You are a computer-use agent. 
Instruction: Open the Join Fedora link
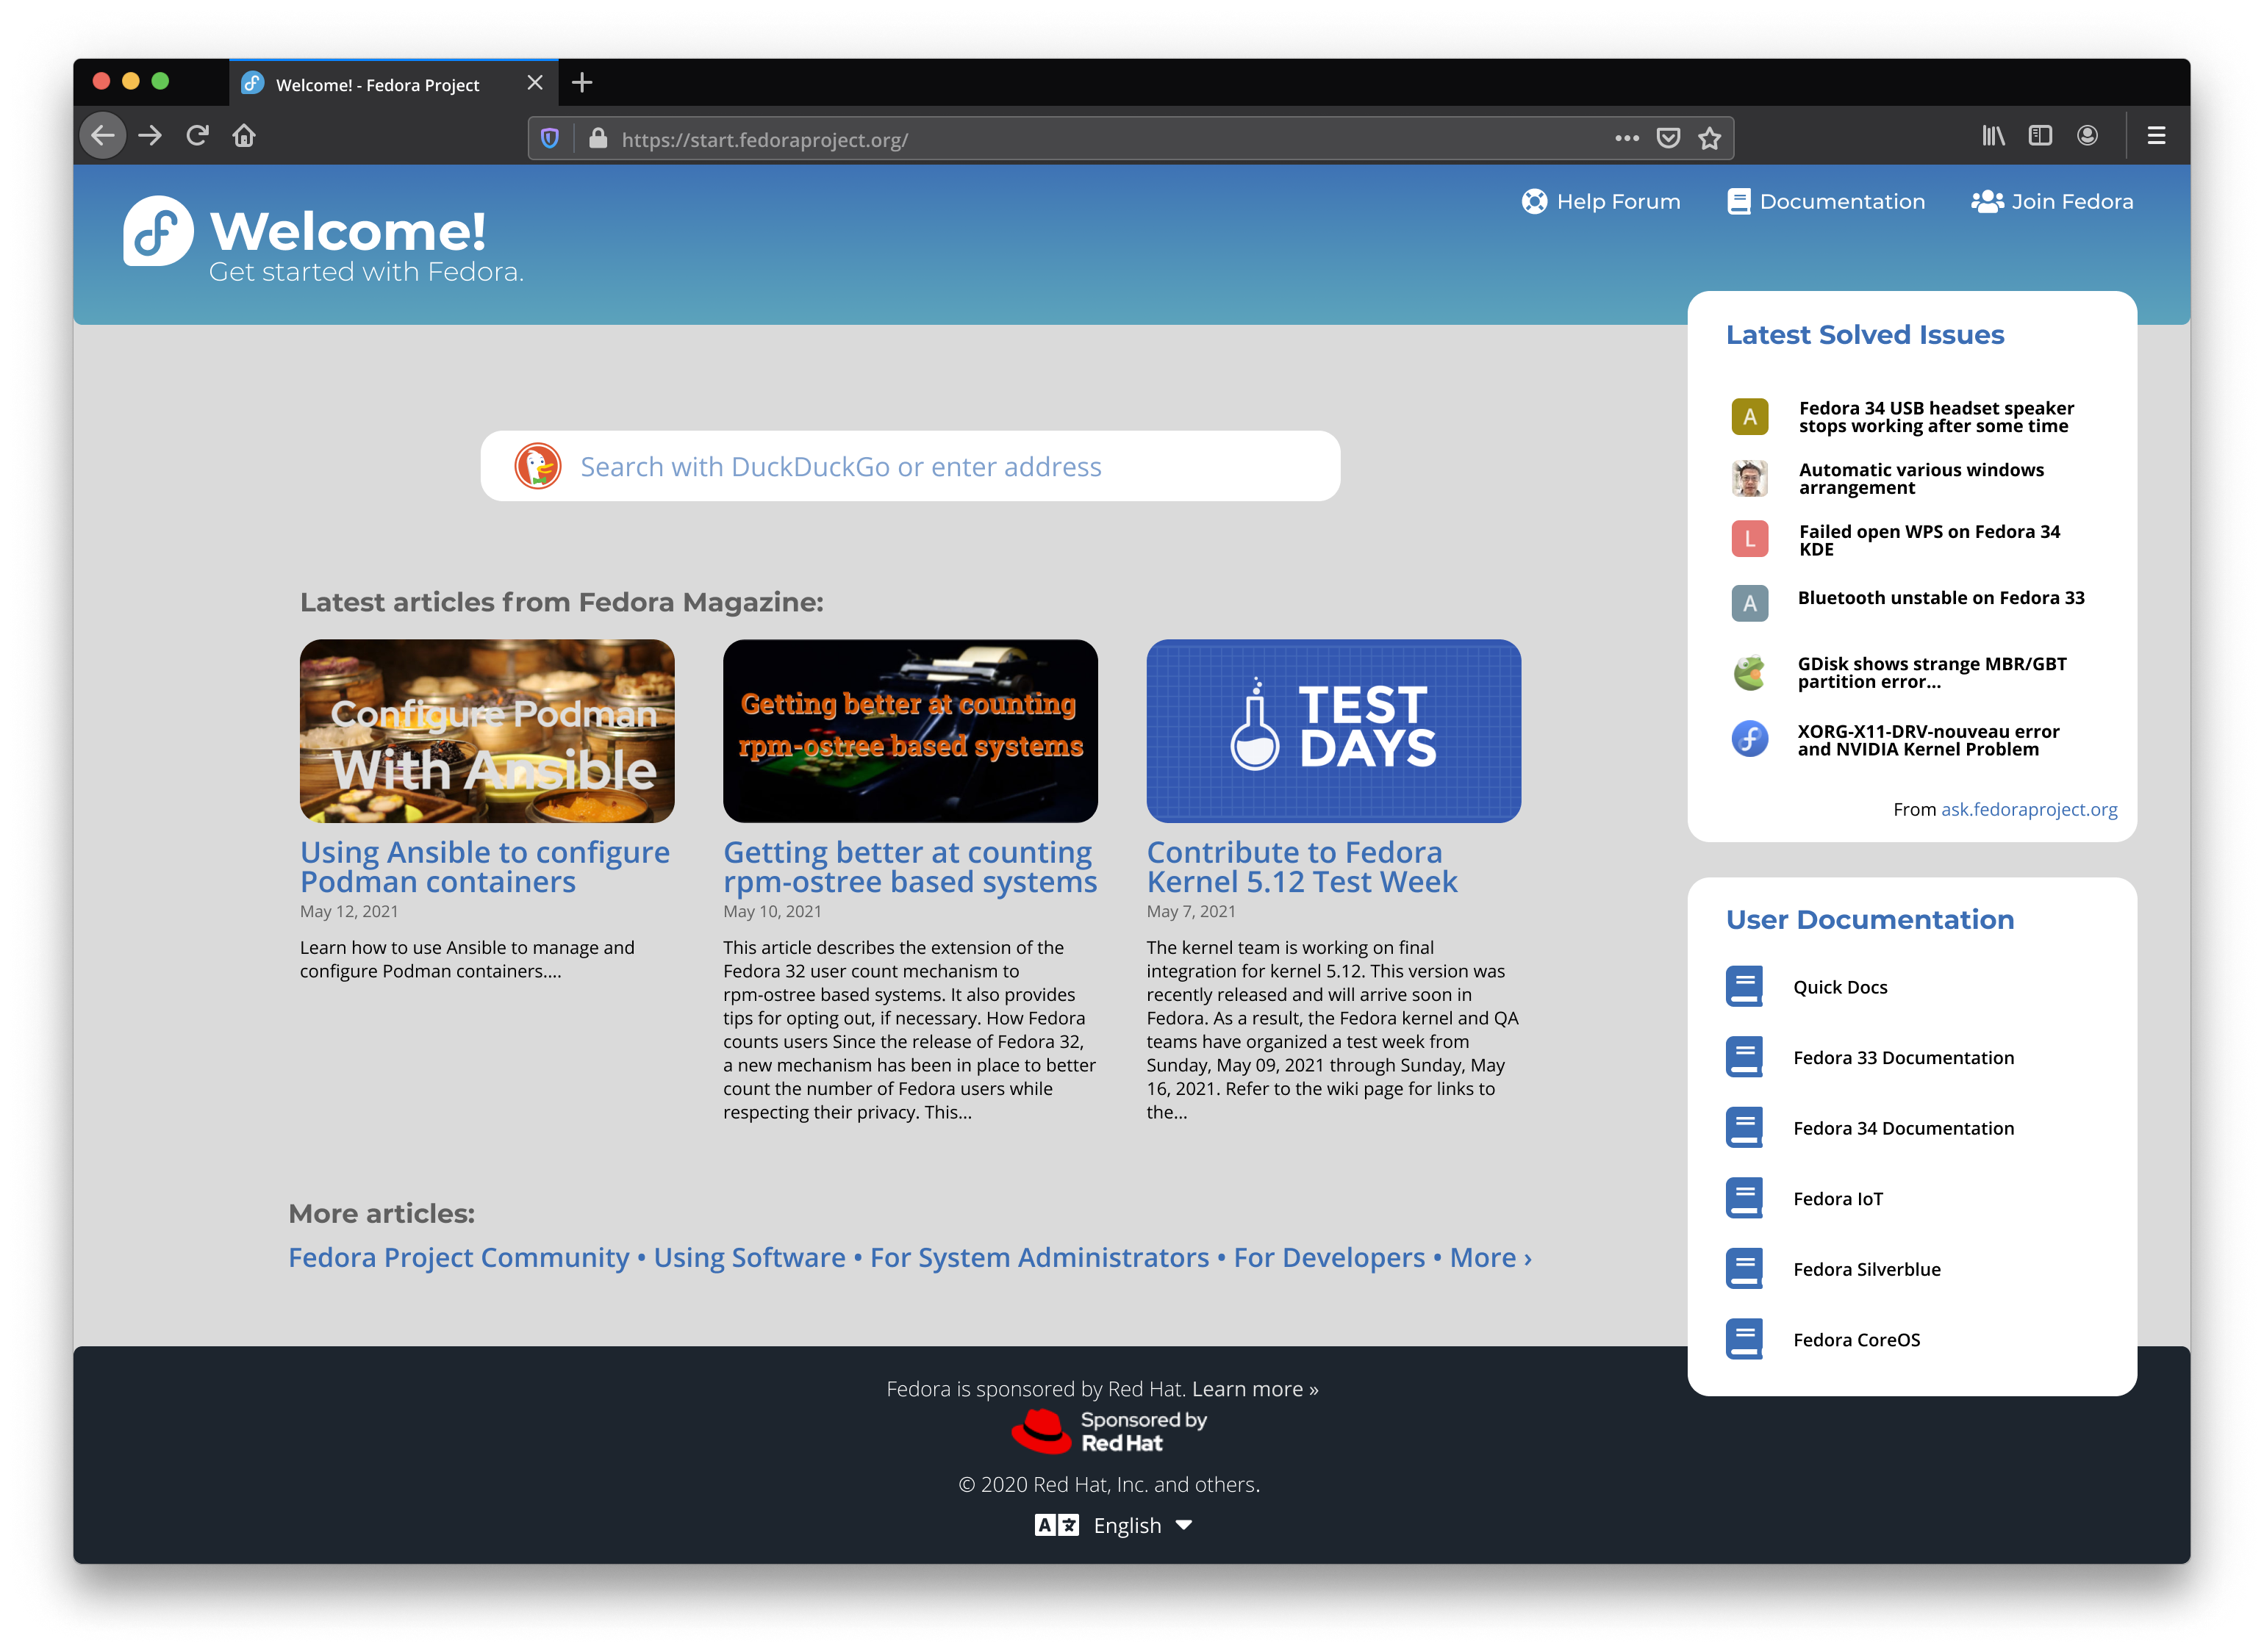tap(2052, 202)
